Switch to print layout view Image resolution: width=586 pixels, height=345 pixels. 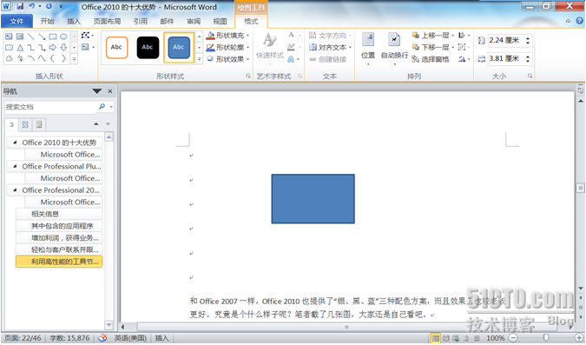point(436,338)
